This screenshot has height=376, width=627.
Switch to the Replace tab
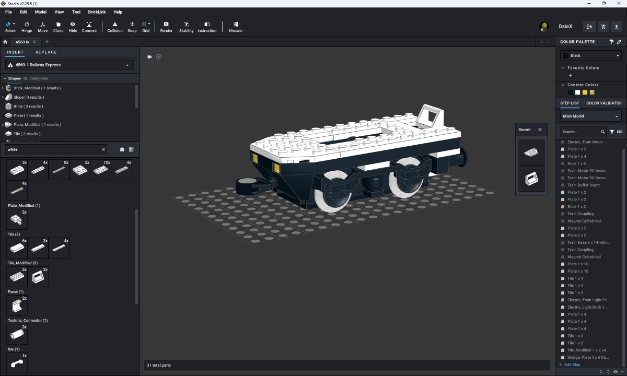tap(46, 52)
